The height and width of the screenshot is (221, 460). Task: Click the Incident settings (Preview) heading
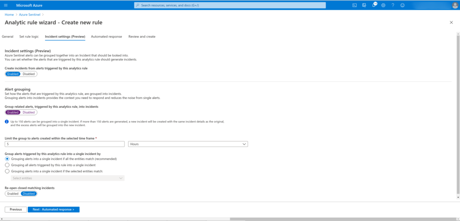point(27,51)
